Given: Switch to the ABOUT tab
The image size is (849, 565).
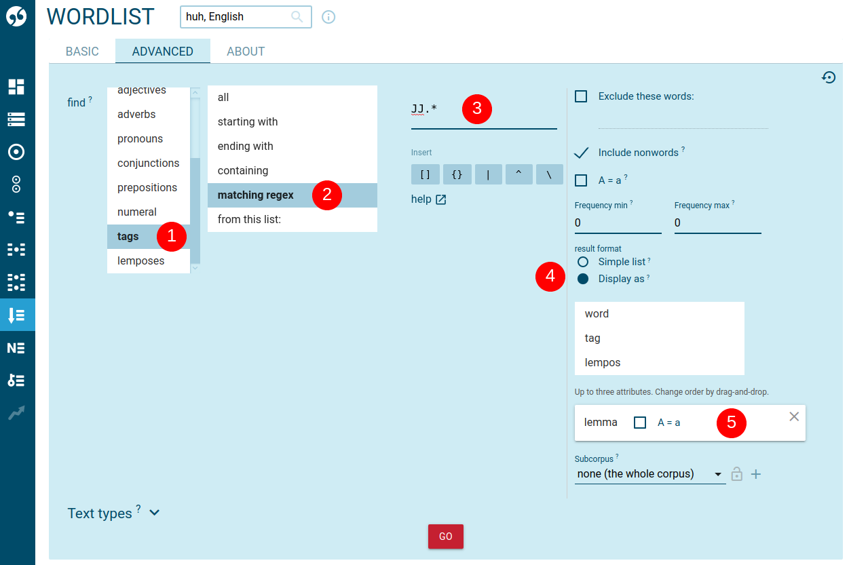Looking at the screenshot, I should click(246, 52).
